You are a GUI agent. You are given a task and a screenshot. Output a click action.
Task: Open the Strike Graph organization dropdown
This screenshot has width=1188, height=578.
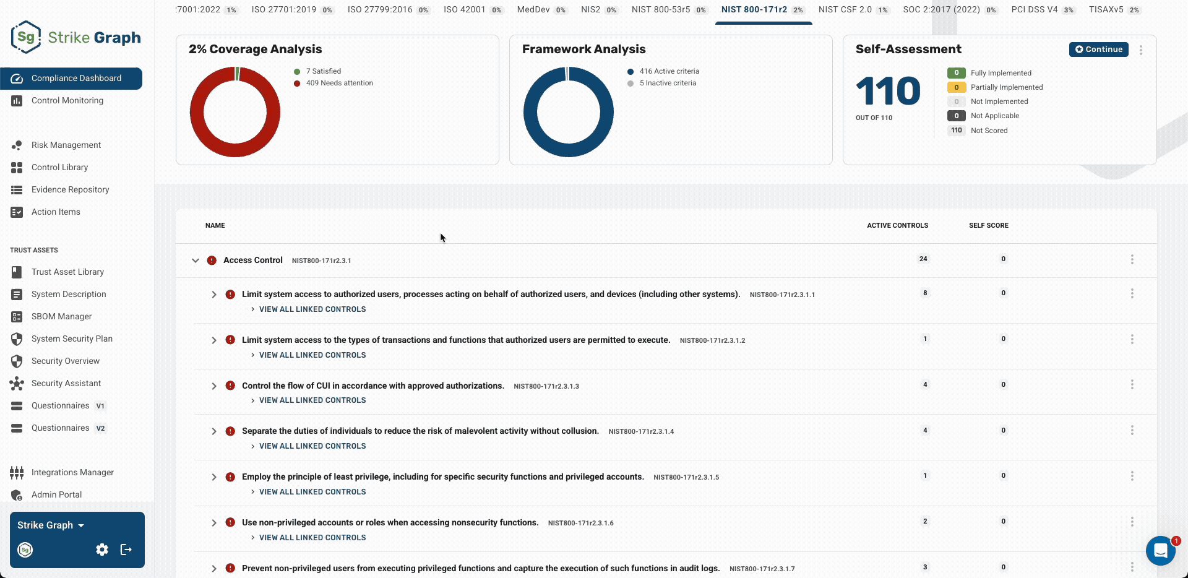coord(51,525)
